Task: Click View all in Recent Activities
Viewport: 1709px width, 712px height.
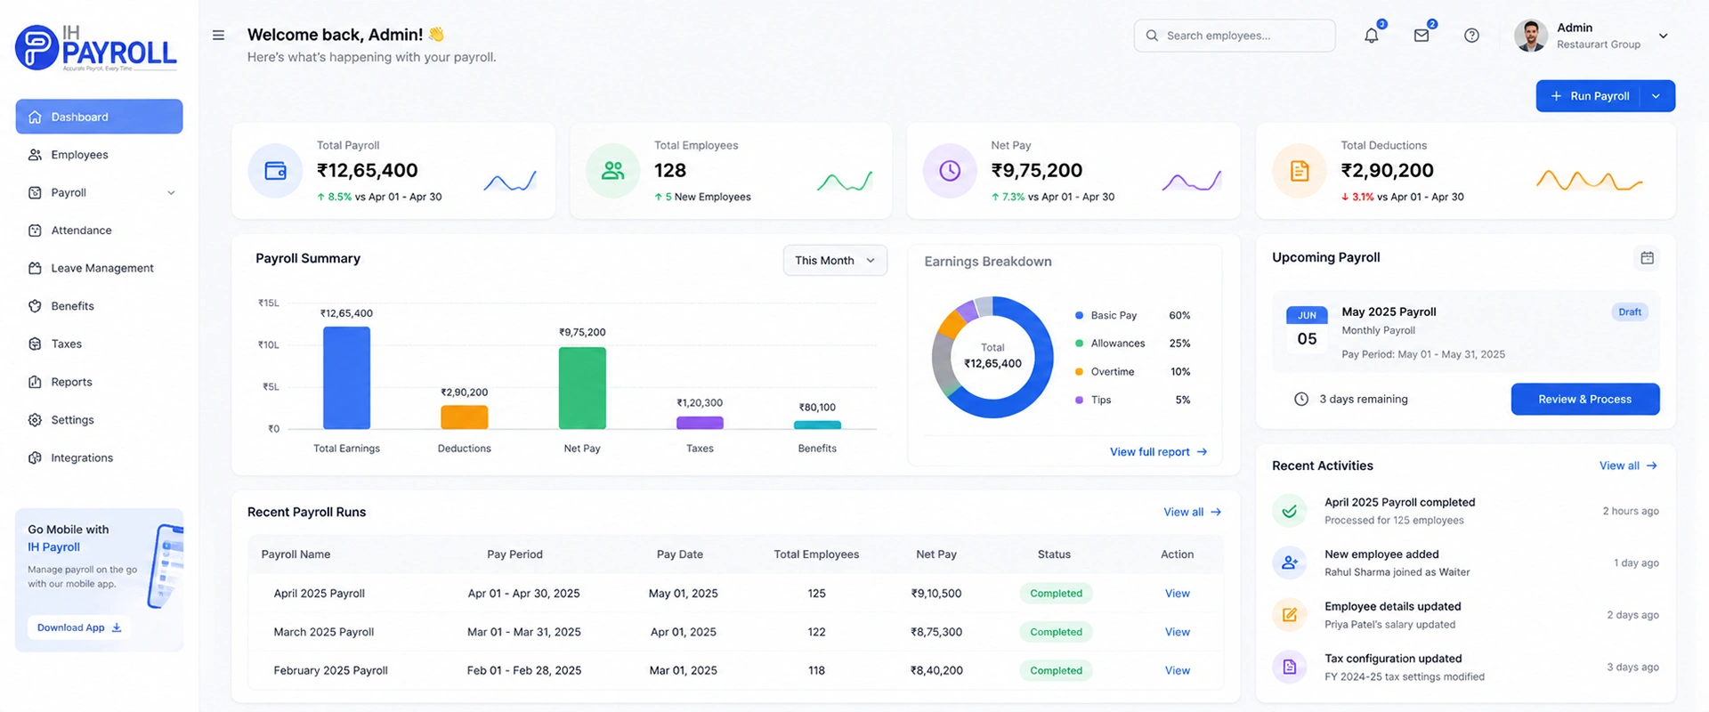Action: (1628, 465)
